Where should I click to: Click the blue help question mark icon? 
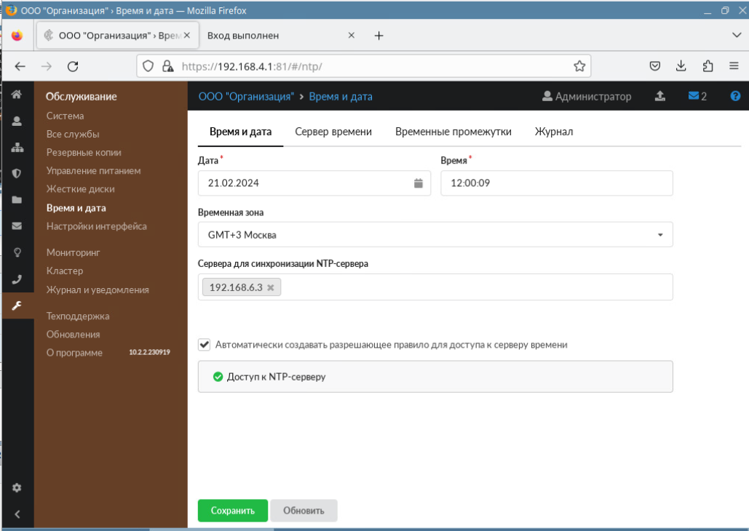735,96
